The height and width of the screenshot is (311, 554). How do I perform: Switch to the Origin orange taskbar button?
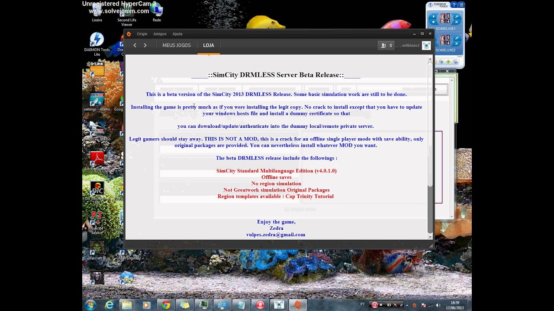coord(298,305)
